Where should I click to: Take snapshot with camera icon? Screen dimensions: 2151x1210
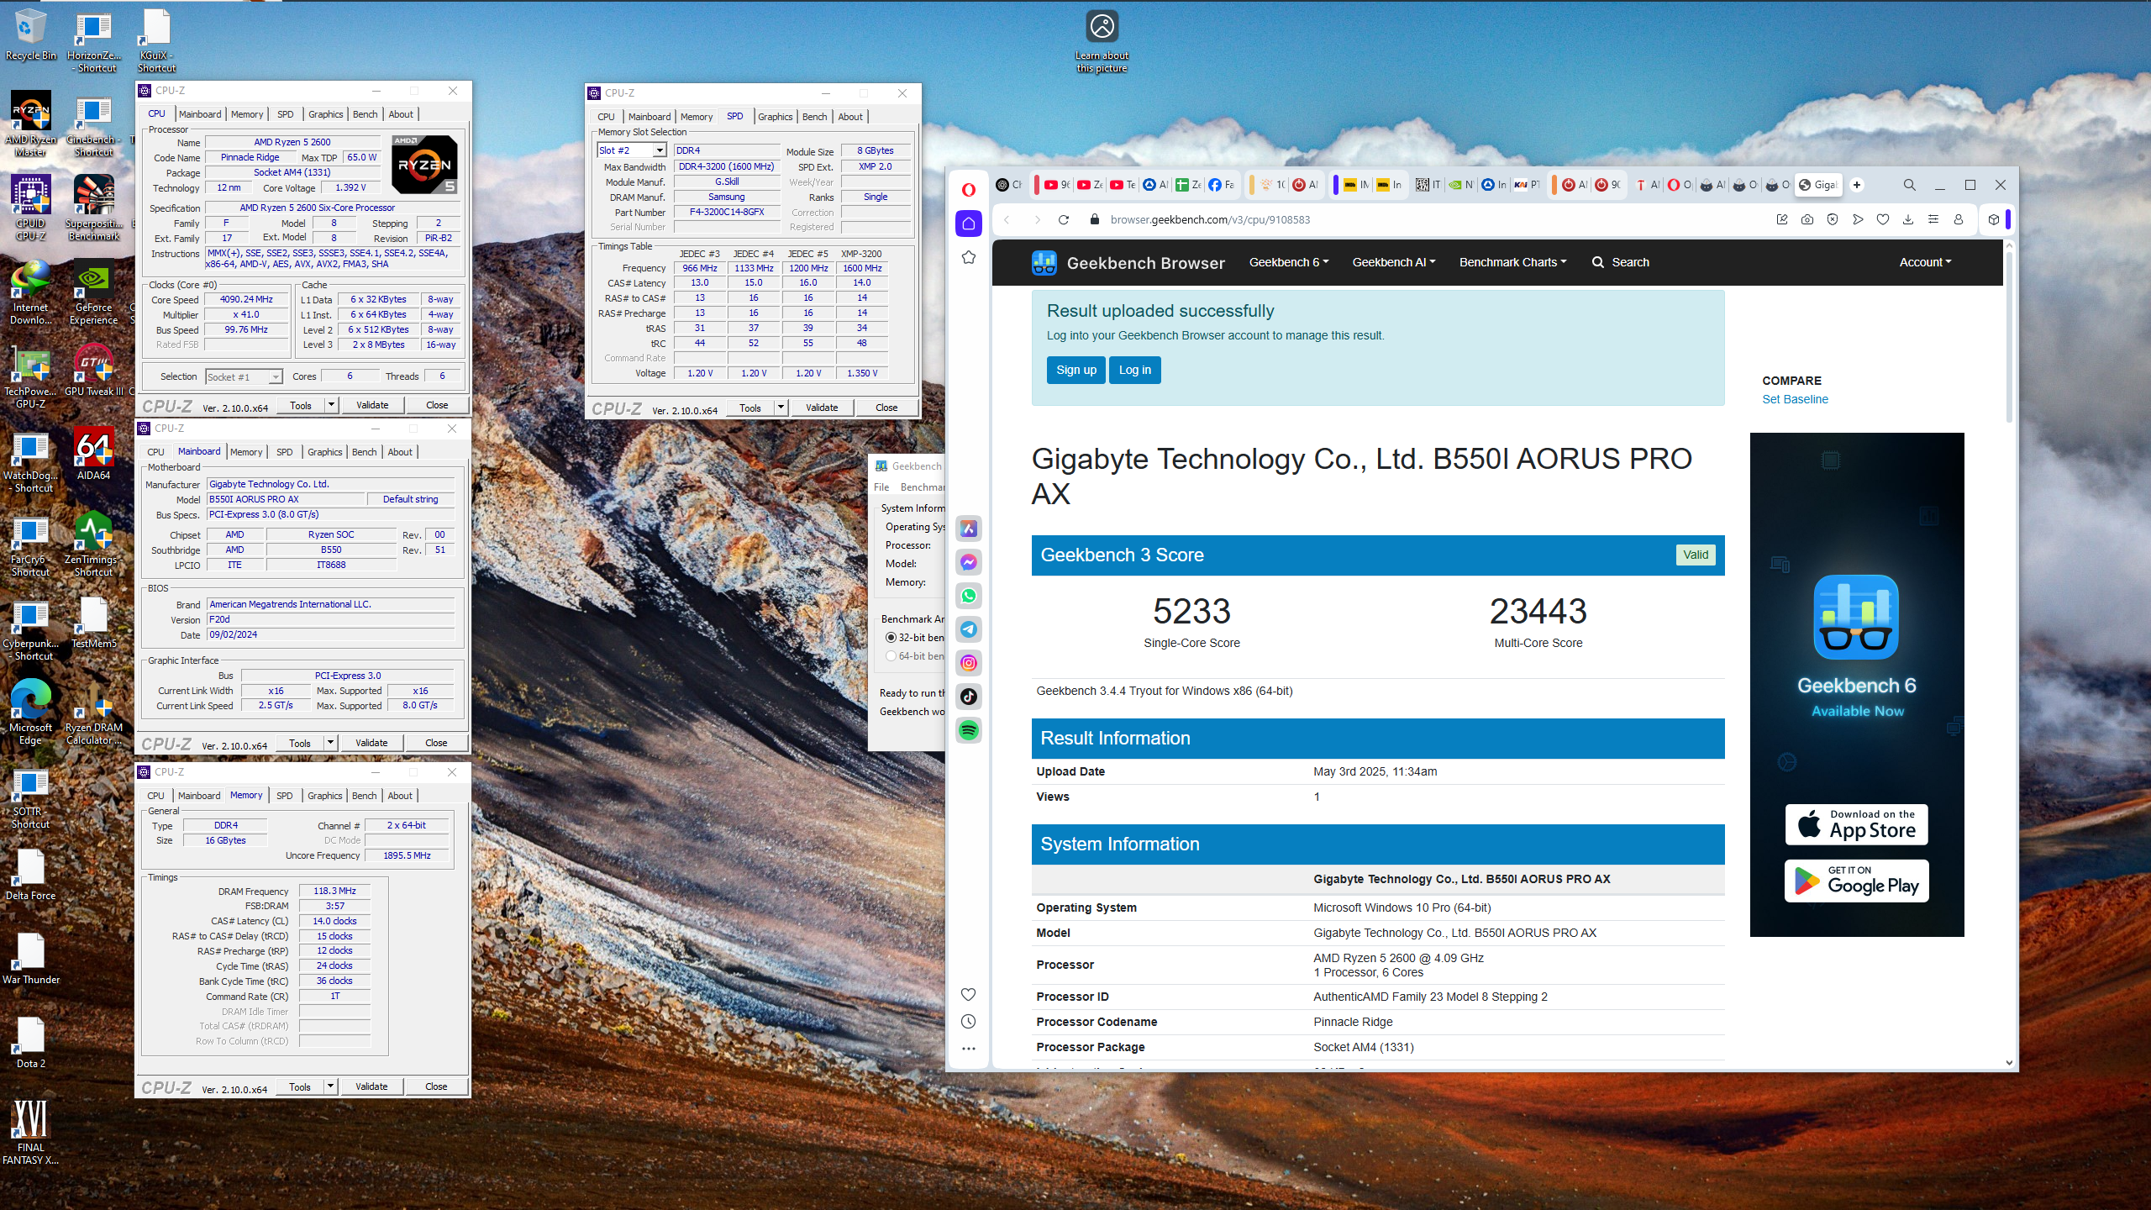1807,220
